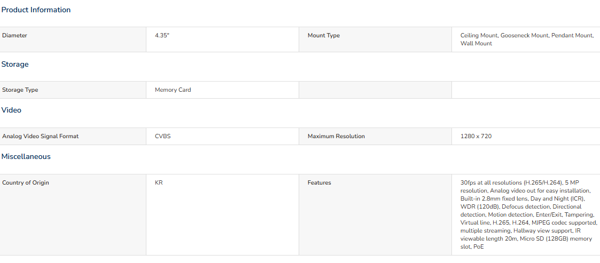600x263 pixels.
Task: Click the Product Information heading
Action: tap(36, 10)
